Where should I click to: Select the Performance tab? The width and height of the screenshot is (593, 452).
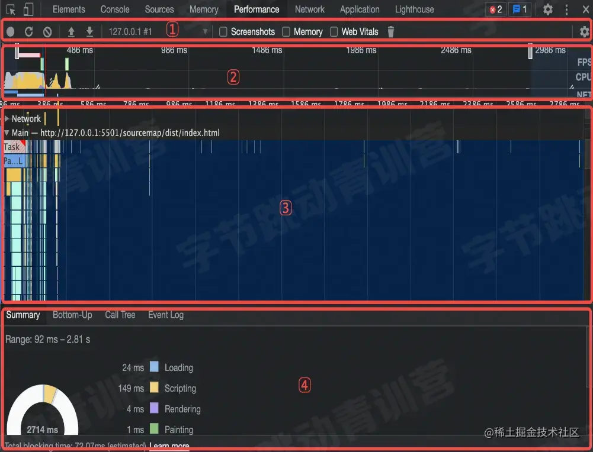(257, 9)
